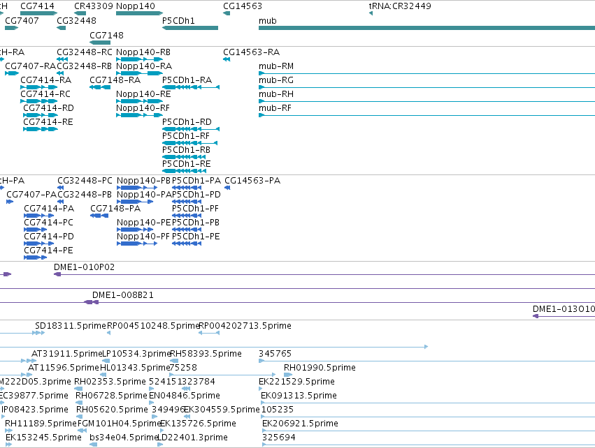Click EST RH01990.5prime
Image resolution: width=595 pixels, height=448 pixels.
288,375
